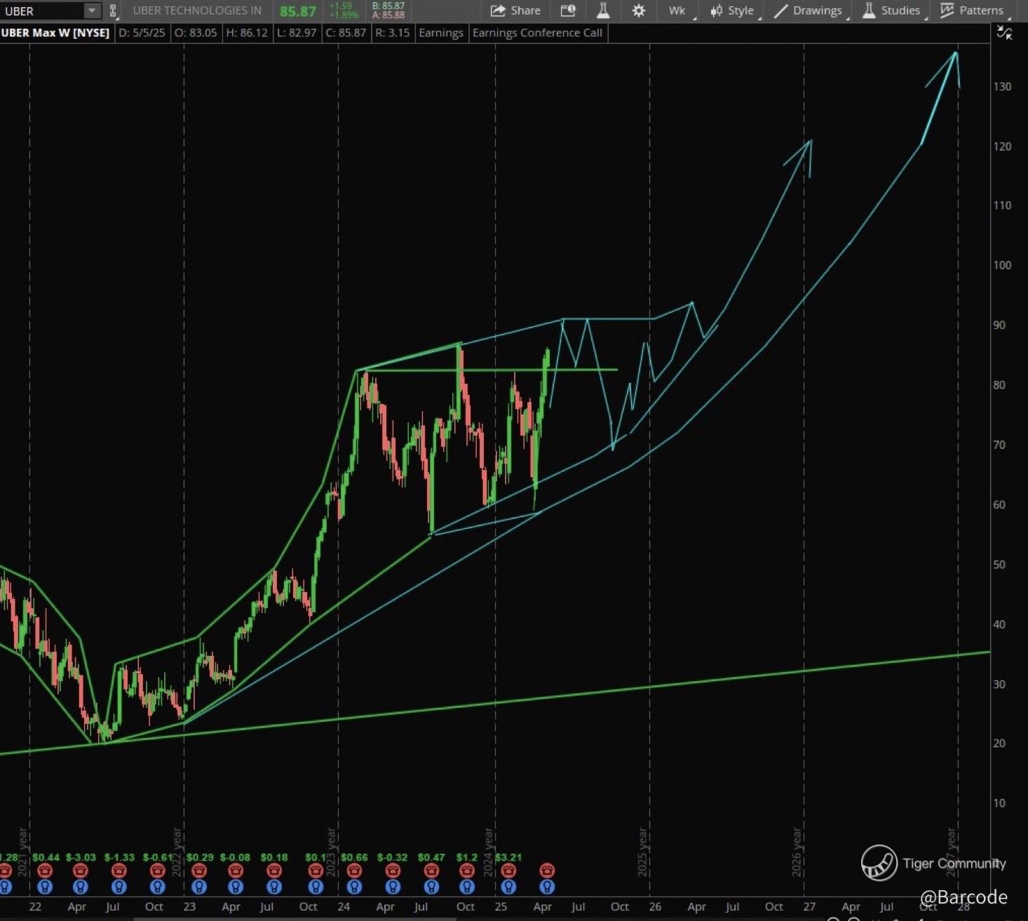Click the red phone icon under $-3.03
1028x921 pixels.
pos(81,870)
